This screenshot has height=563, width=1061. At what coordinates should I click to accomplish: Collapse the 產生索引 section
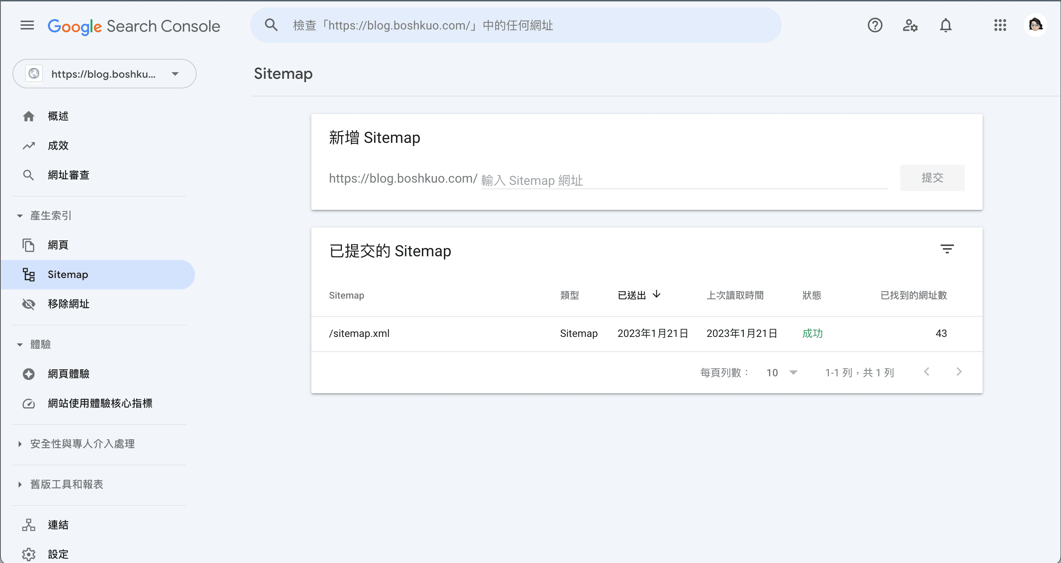45,215
